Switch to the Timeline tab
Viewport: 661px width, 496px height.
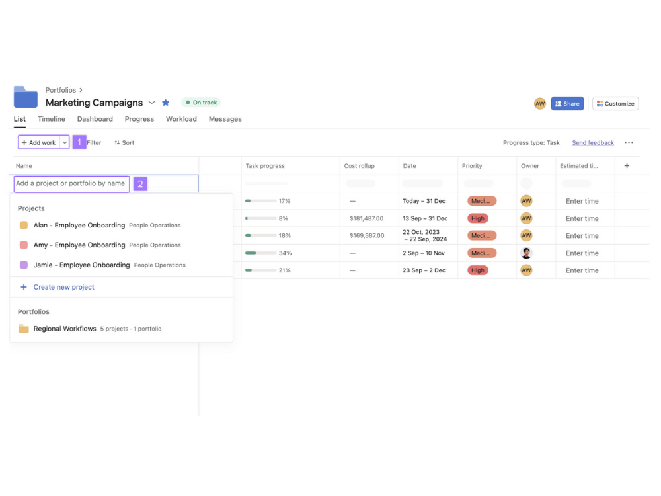coord(52,119)
